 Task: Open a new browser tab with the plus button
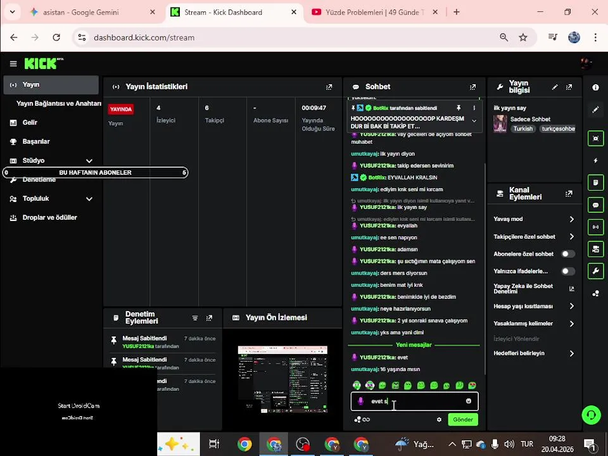pyautogui.click(x=457, y=12)
